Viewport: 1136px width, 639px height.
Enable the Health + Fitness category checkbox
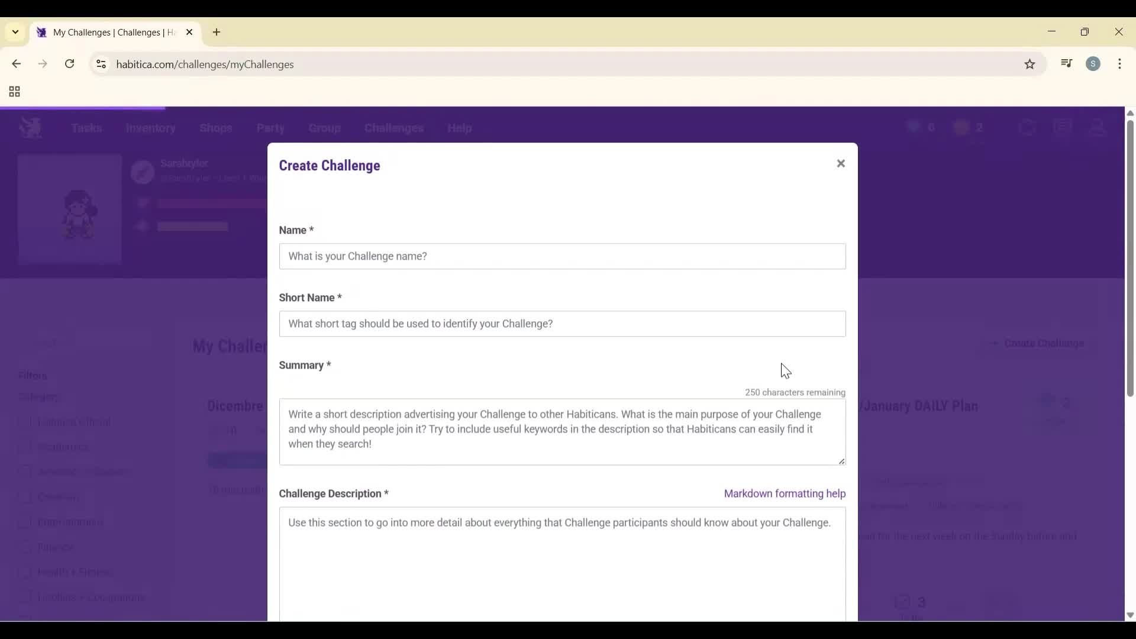pos(25,572)
